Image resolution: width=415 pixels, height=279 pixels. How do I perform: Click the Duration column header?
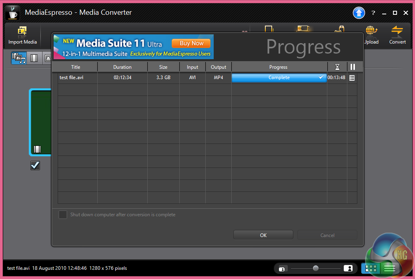click(122, 67)
